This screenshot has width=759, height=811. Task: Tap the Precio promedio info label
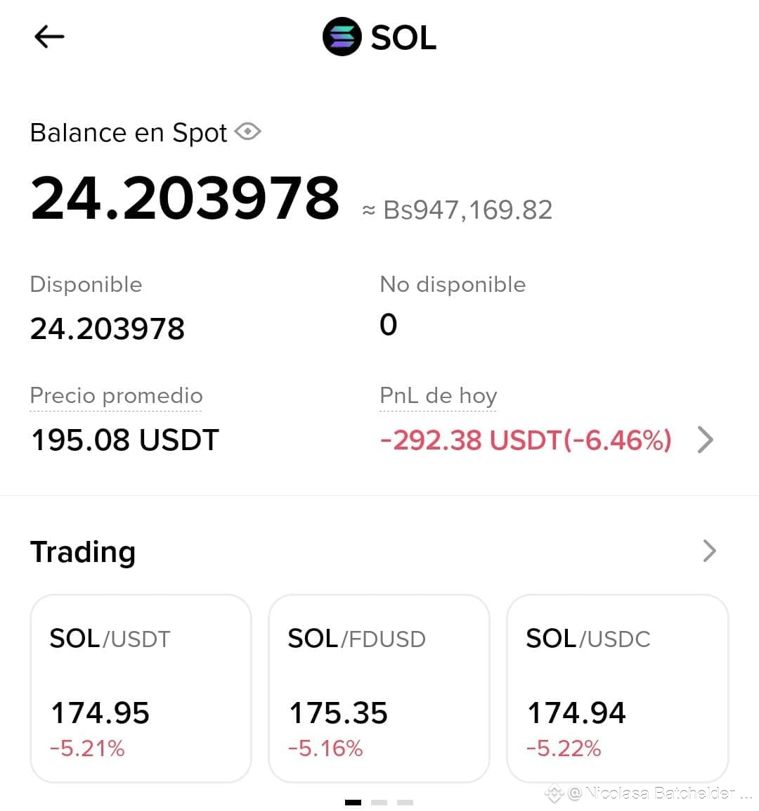click(x=116, y=396)
